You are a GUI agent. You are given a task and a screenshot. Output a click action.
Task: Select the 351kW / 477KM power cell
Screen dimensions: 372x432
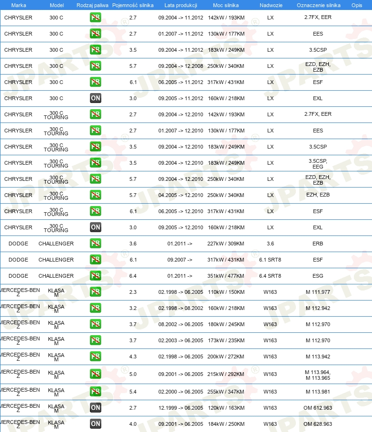coord(225,276)
